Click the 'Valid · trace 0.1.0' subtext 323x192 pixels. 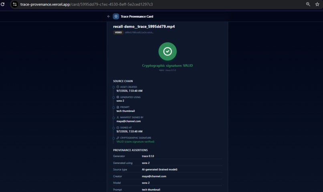coord(168,70)
